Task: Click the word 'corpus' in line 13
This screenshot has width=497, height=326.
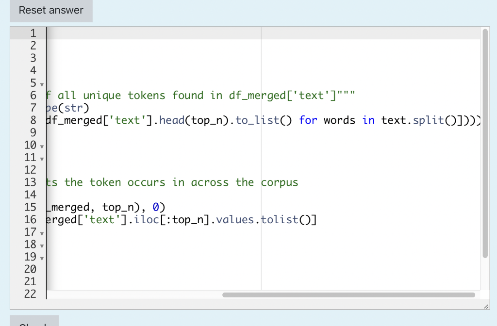Action: (280, 183)
